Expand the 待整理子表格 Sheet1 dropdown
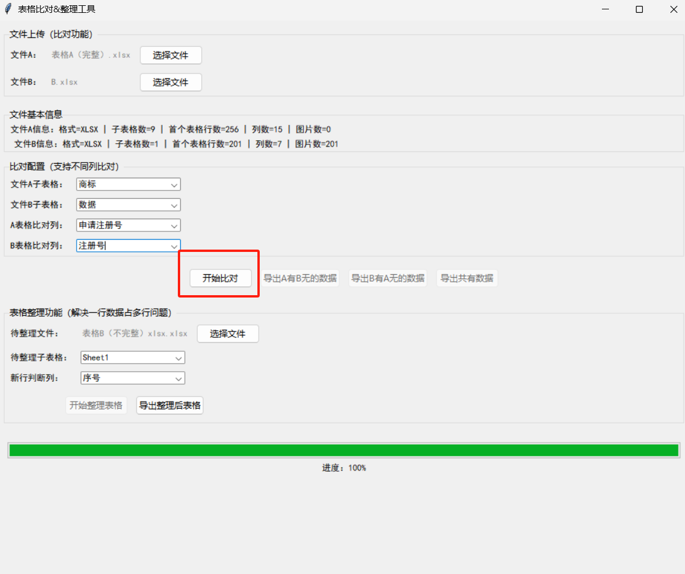Image resolution: width=685 pixels, height=574 pixels. [x=178, y=358]
